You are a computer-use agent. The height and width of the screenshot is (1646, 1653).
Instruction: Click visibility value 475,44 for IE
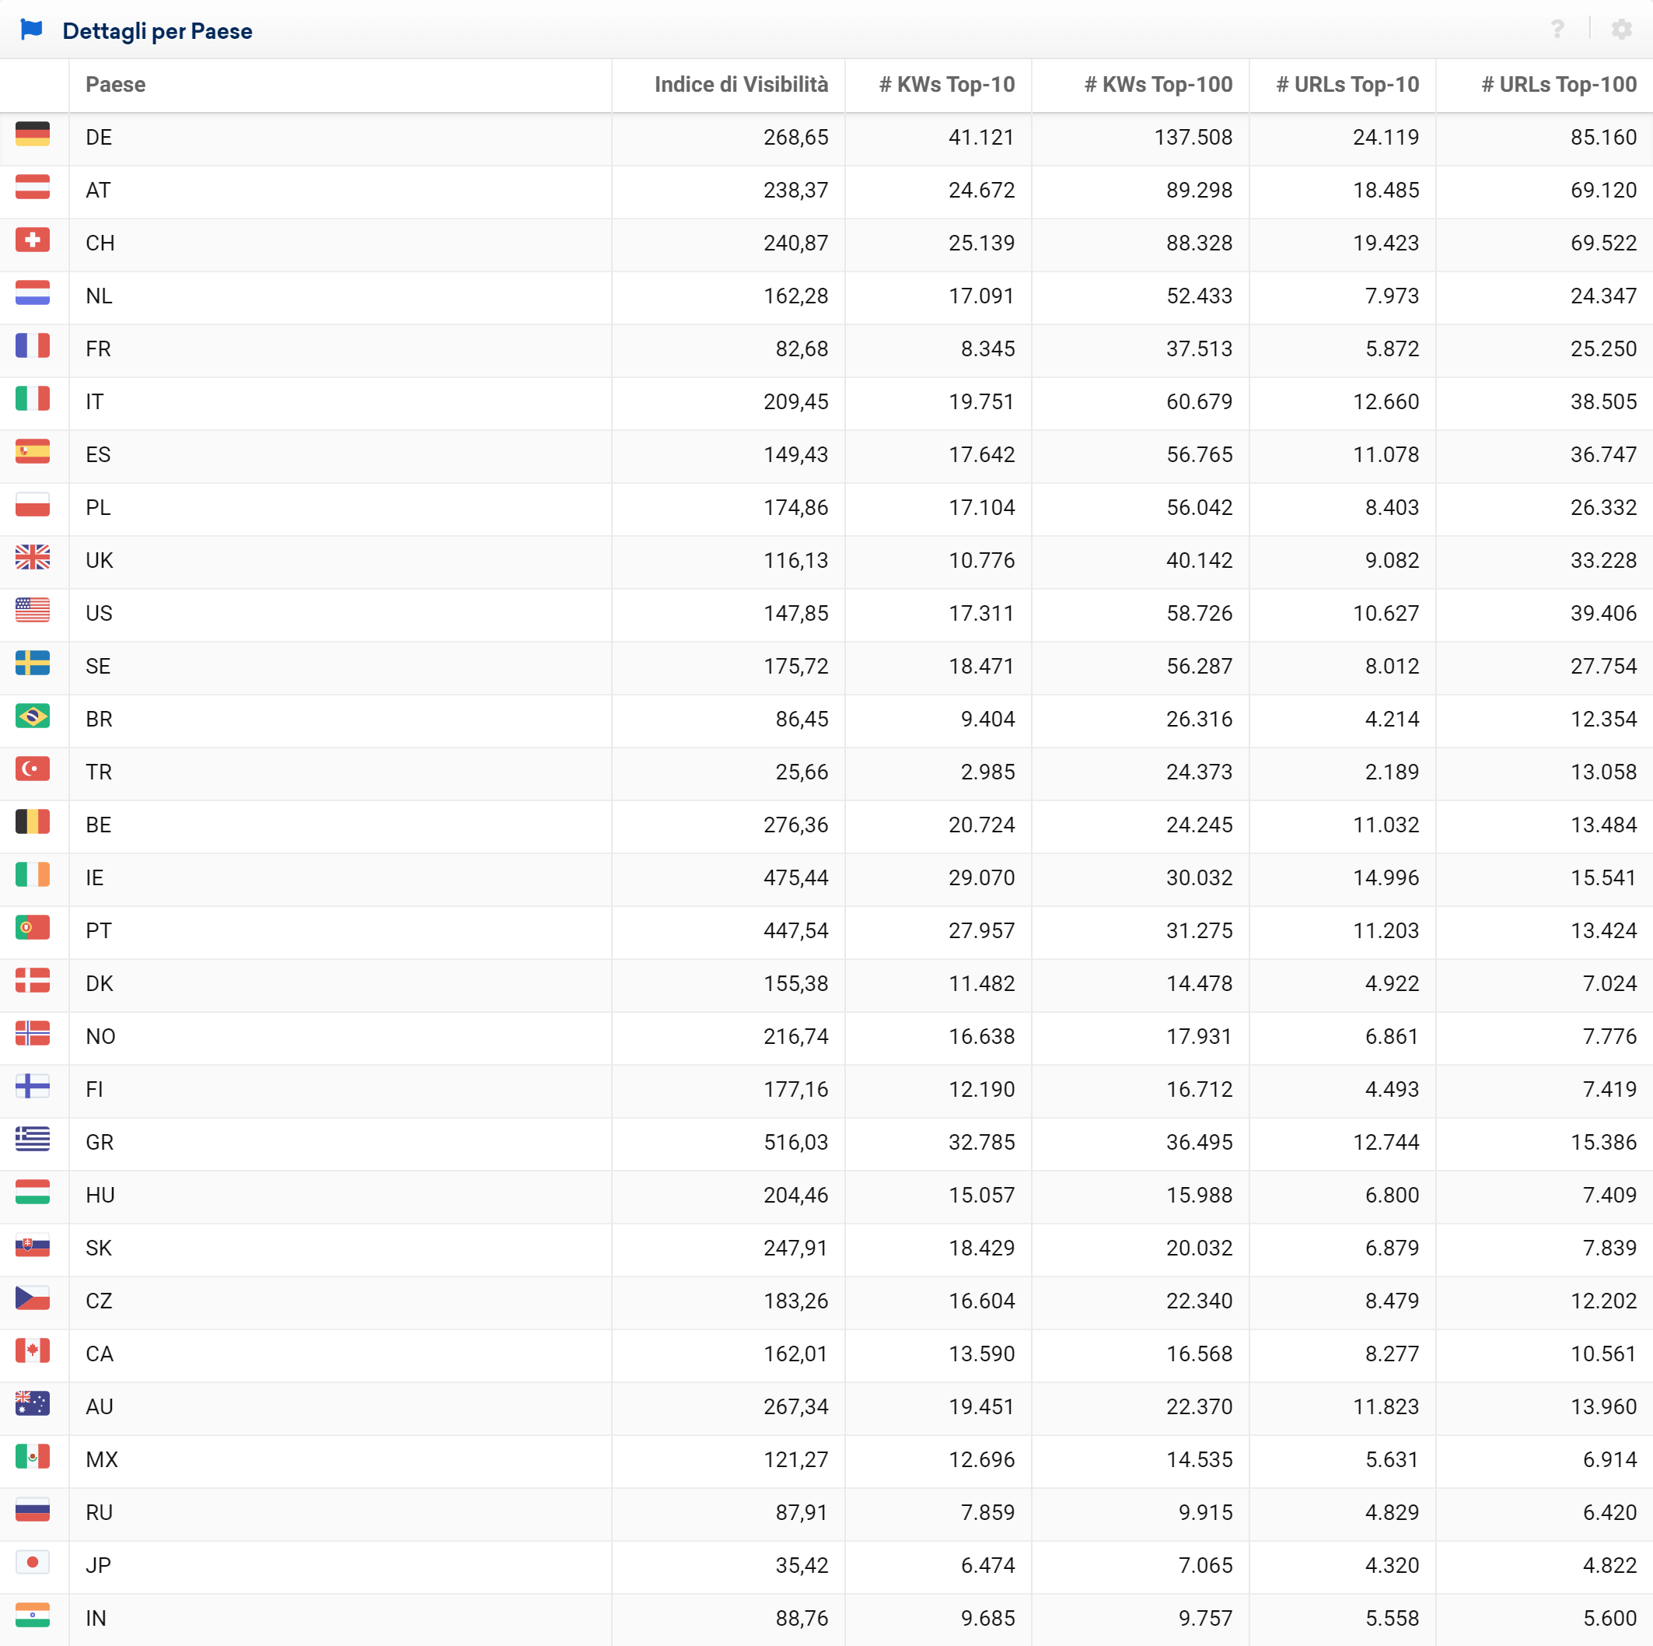pyautogui.click(x=795, y=877)
